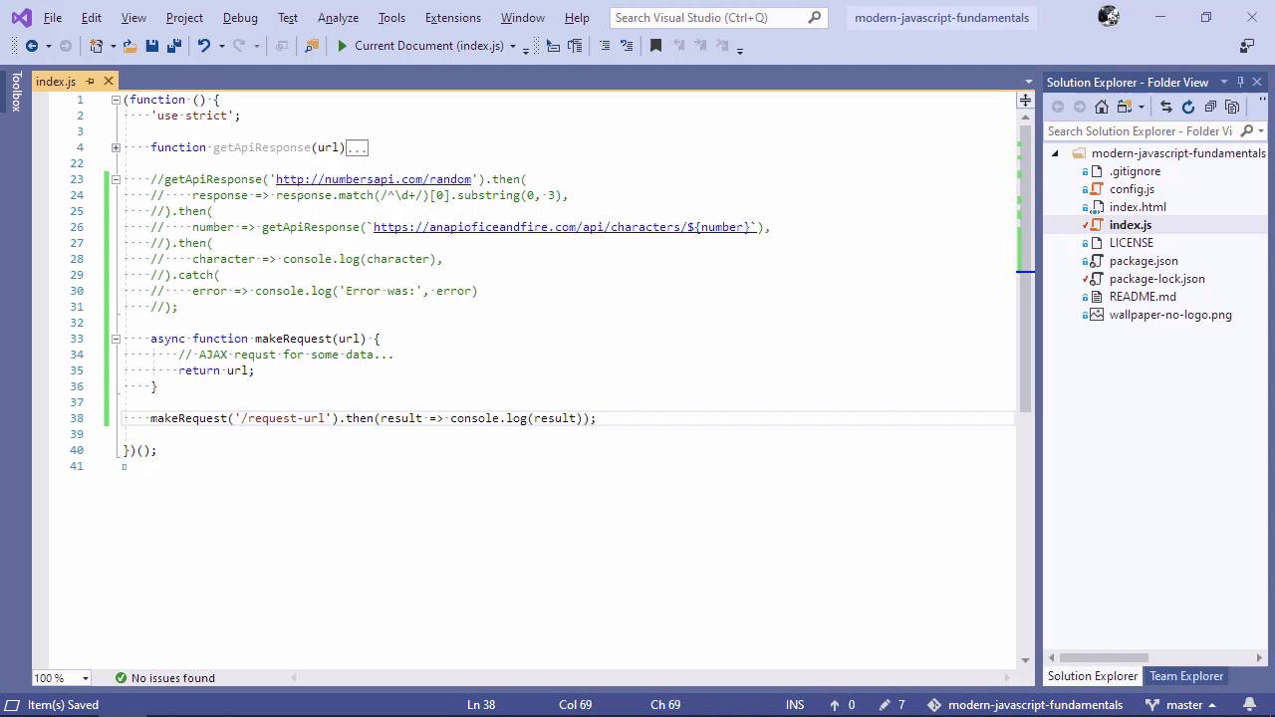Select wallpaper-no-logo.png file
This screenshot has height=717, width=1275.
tap(1170, 315)
